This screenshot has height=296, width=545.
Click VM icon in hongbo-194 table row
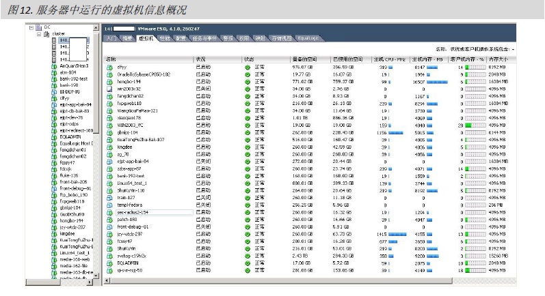click(x=110, y=82)
